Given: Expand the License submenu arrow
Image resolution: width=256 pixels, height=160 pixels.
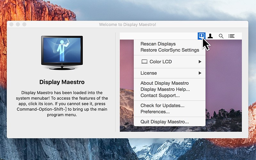Looking at the screenshot, I should (200, 73).
